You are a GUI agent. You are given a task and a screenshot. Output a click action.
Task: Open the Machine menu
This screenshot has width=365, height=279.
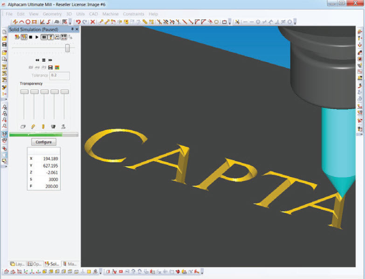[110, 14]
